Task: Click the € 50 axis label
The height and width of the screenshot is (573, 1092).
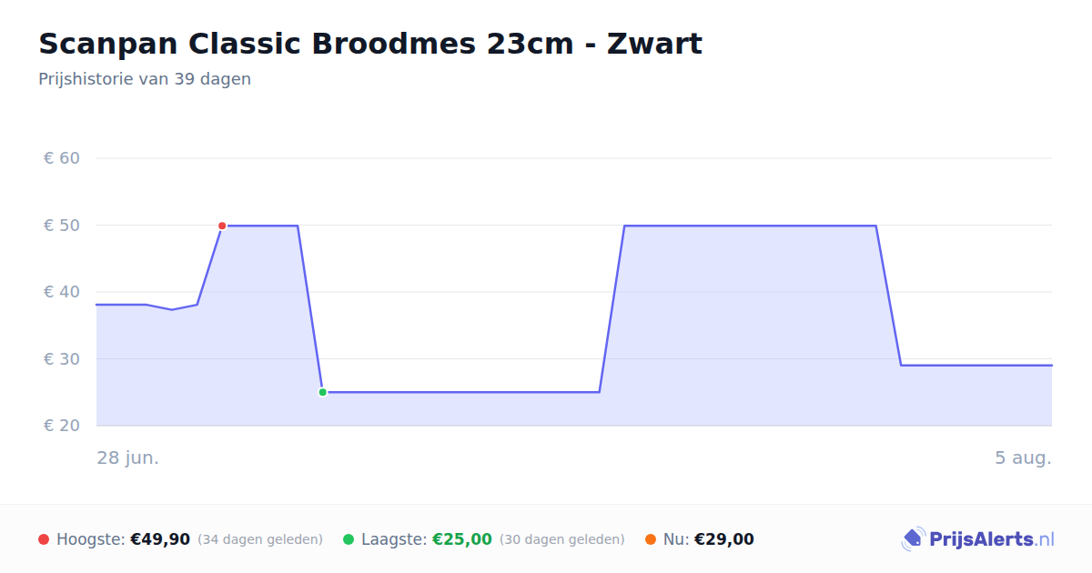Action: point(62,225)
